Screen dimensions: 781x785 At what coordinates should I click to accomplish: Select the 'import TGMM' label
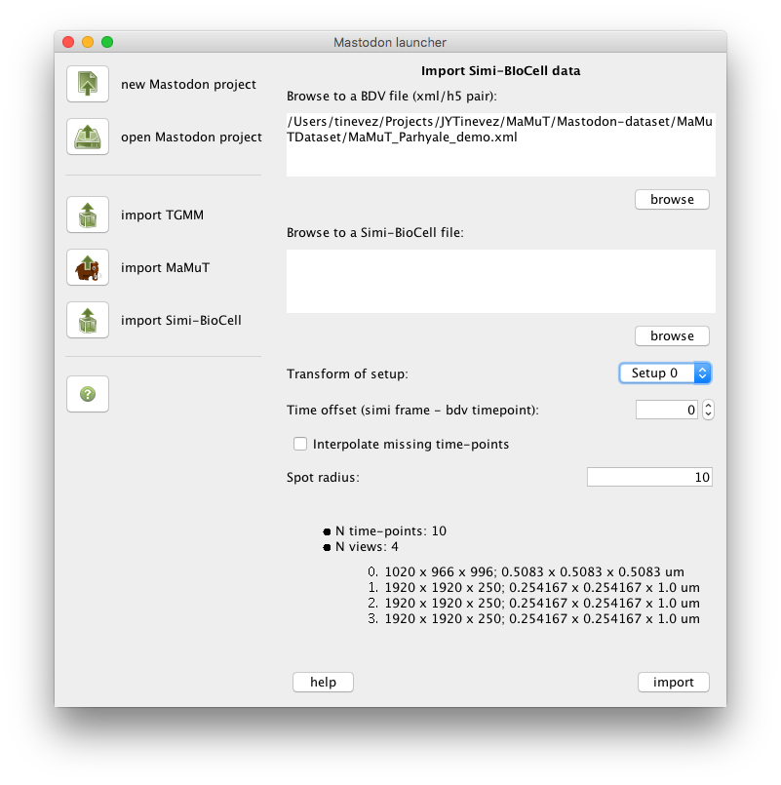[162, 215]
